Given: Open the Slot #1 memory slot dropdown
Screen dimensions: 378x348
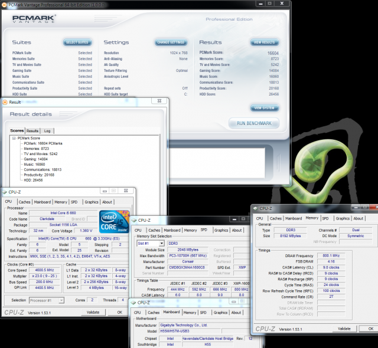Looking at the screenshot, I should [x=162, y=244].
